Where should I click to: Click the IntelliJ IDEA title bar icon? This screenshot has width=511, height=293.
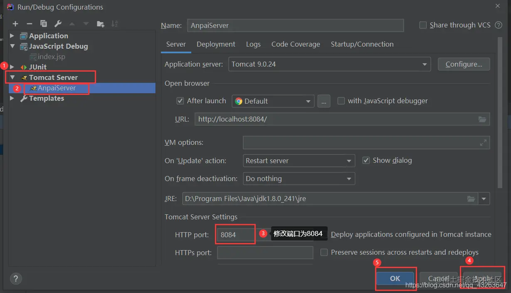(10, 7)
